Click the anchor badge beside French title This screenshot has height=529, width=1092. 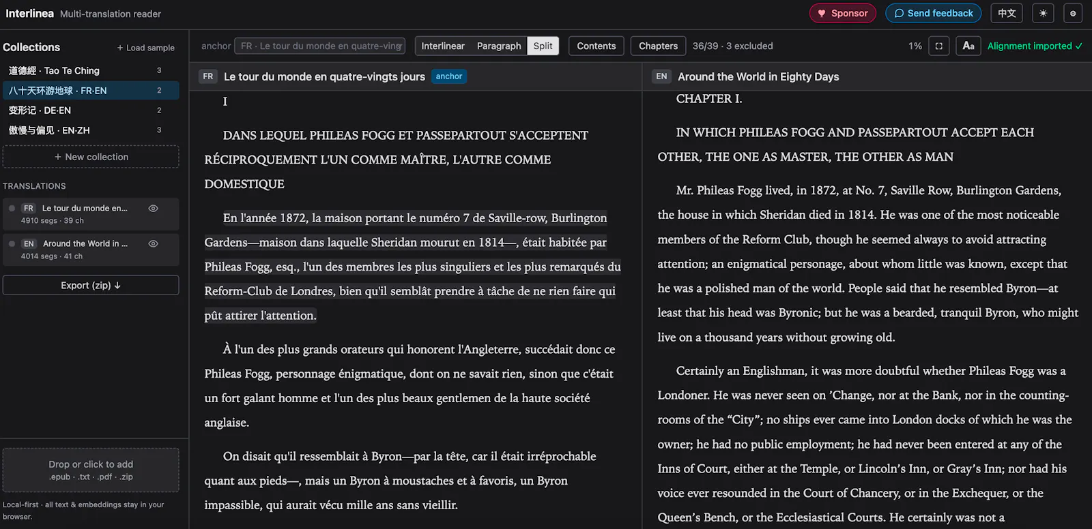point(449,76)
